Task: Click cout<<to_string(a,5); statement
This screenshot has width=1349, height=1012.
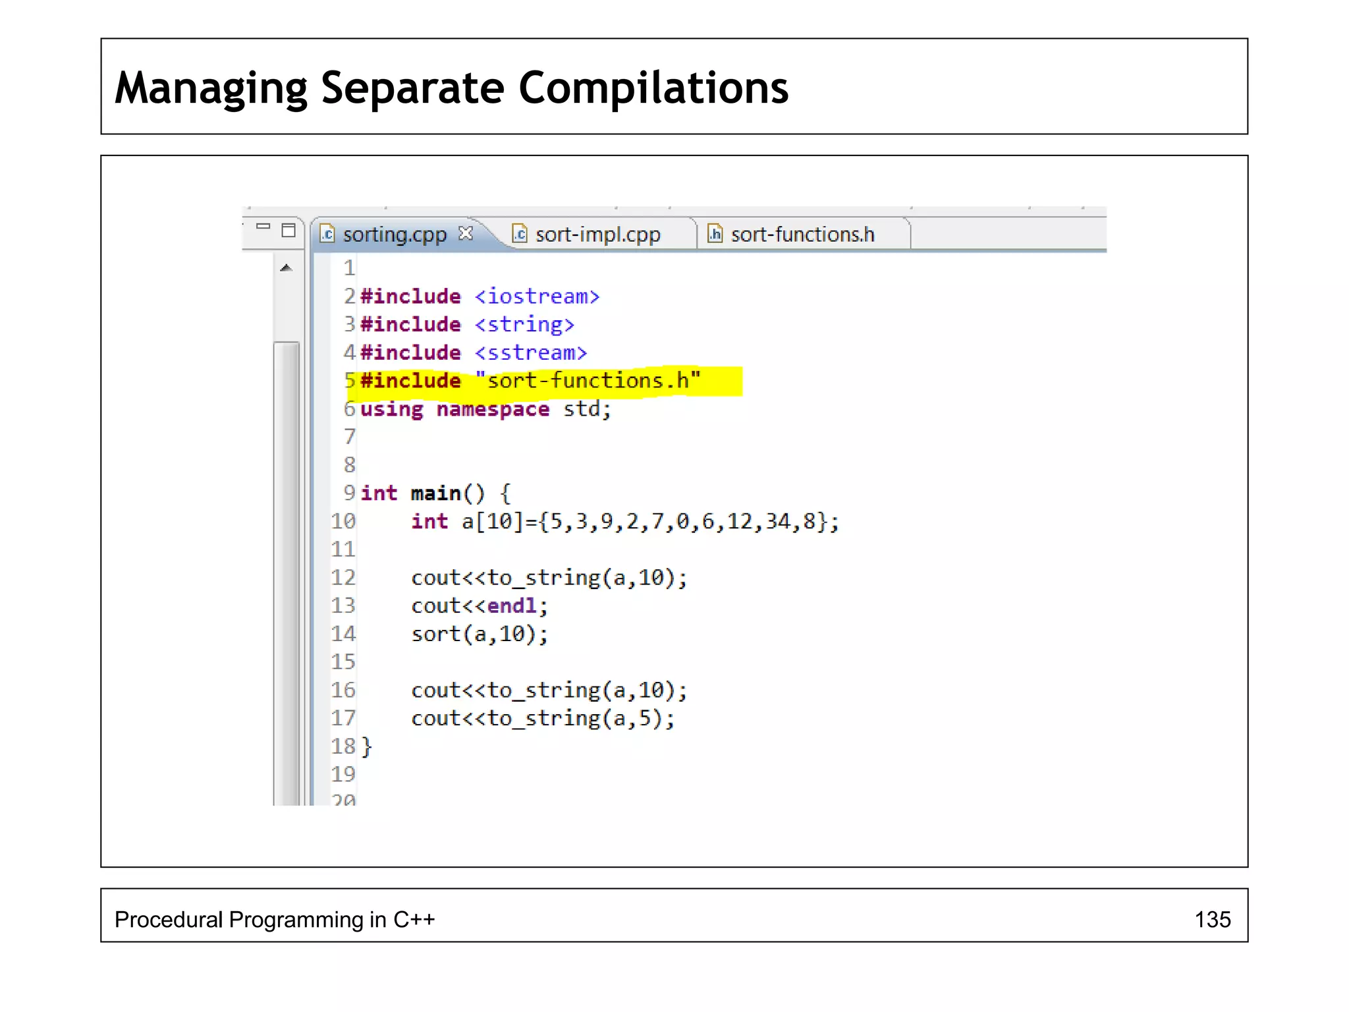Action: (543, 719)
